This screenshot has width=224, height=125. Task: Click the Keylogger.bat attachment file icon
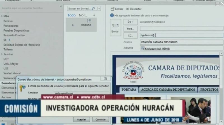pos(143,49)
